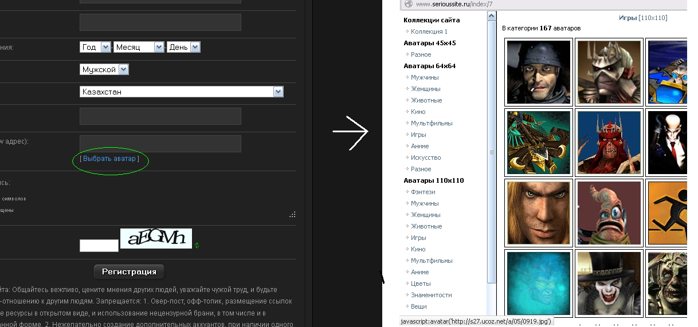
Task: Refresh captcha via the green icon
Action: click(x=197, y=246)
